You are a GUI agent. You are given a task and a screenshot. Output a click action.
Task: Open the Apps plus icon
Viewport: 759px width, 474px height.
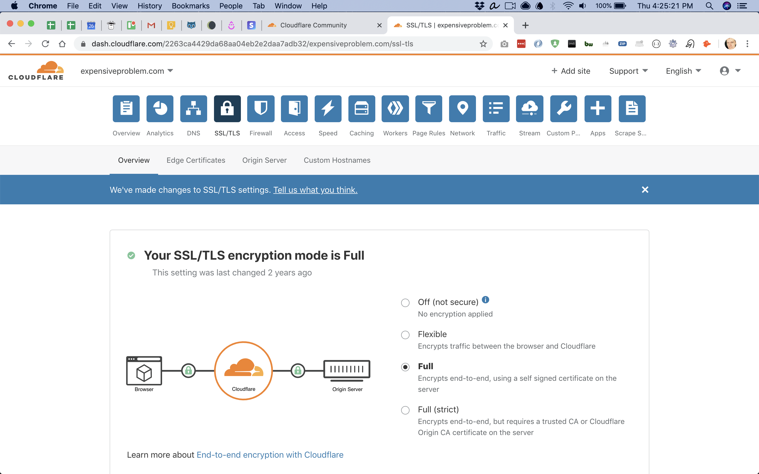point(598,108)
